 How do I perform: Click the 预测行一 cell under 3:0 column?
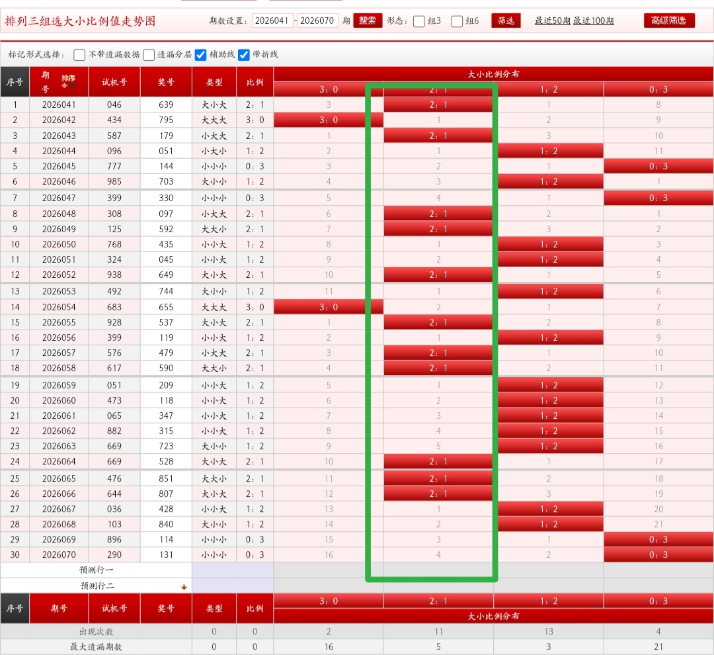329,570
